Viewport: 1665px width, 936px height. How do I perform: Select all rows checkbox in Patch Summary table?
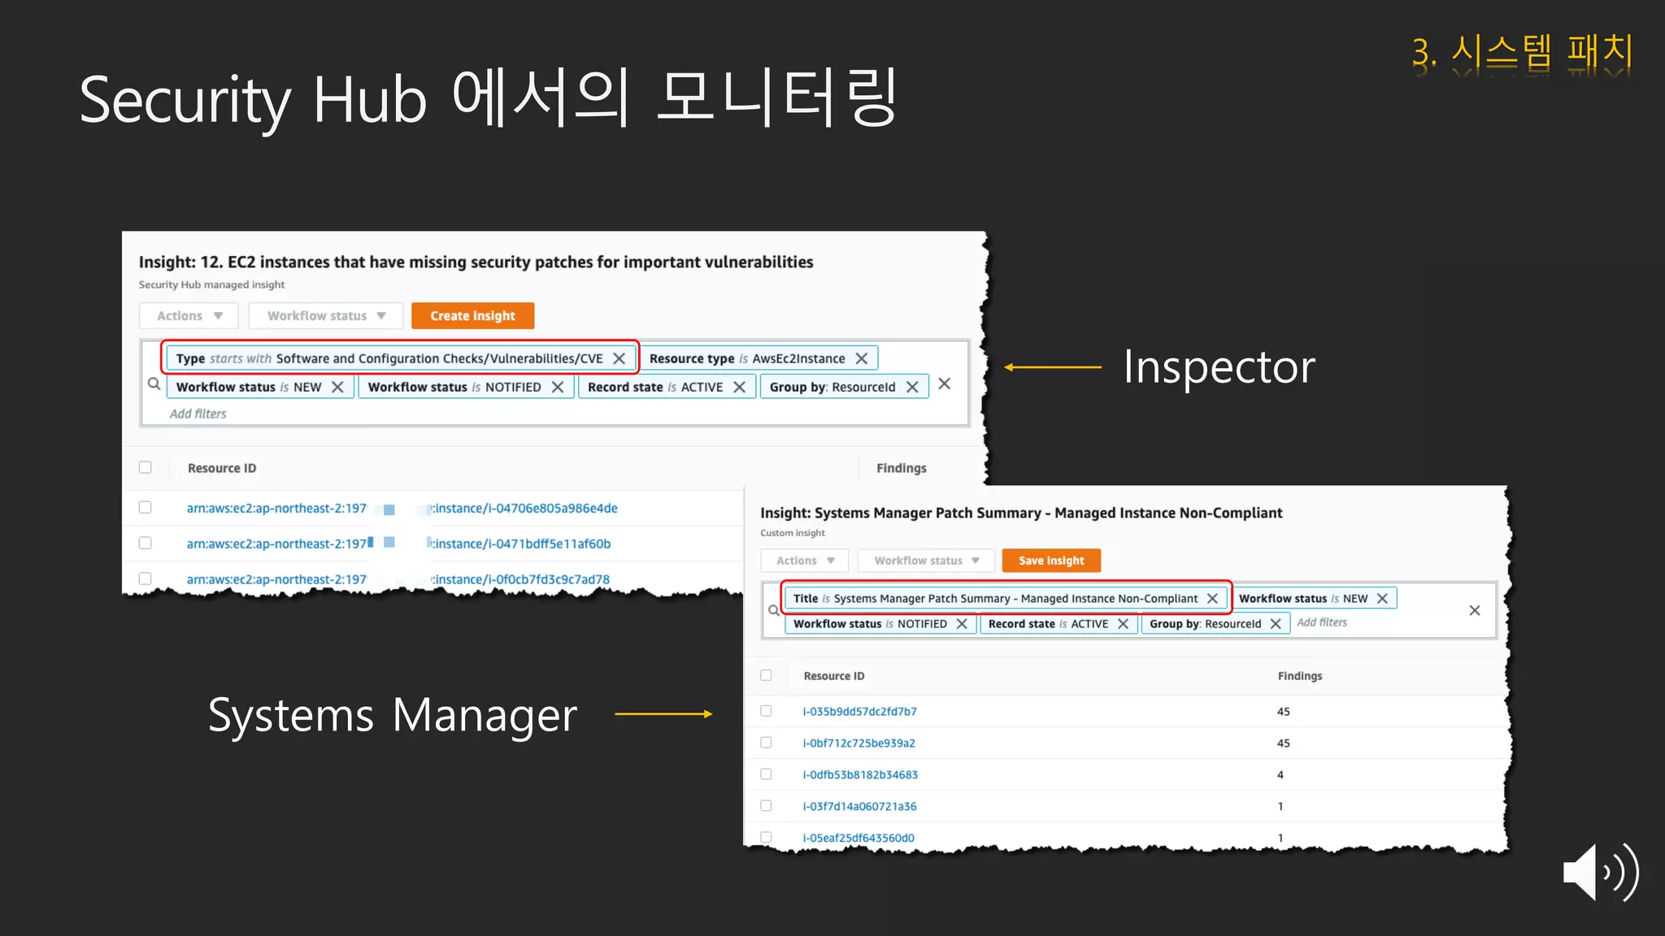(766, 675)
